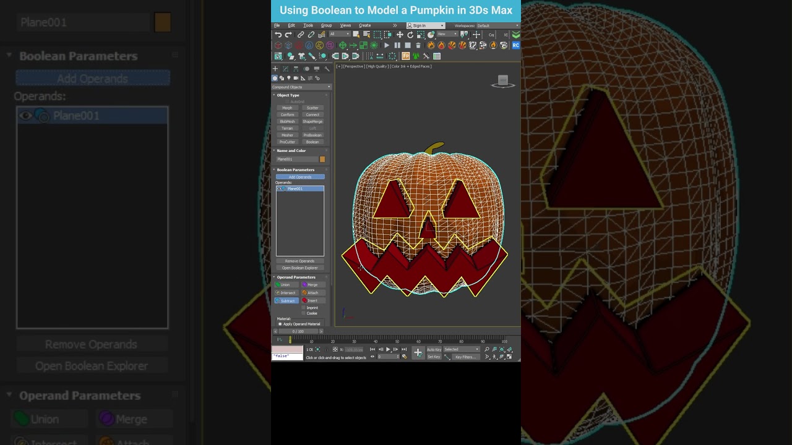
Task: Toggle Rectangular Selection Region icon
Action: pos(377,35)
